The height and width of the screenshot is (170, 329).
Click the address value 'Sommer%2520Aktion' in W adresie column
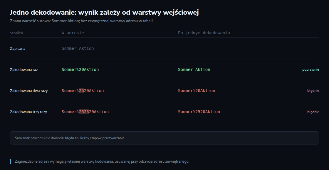(x=83, y=91)
